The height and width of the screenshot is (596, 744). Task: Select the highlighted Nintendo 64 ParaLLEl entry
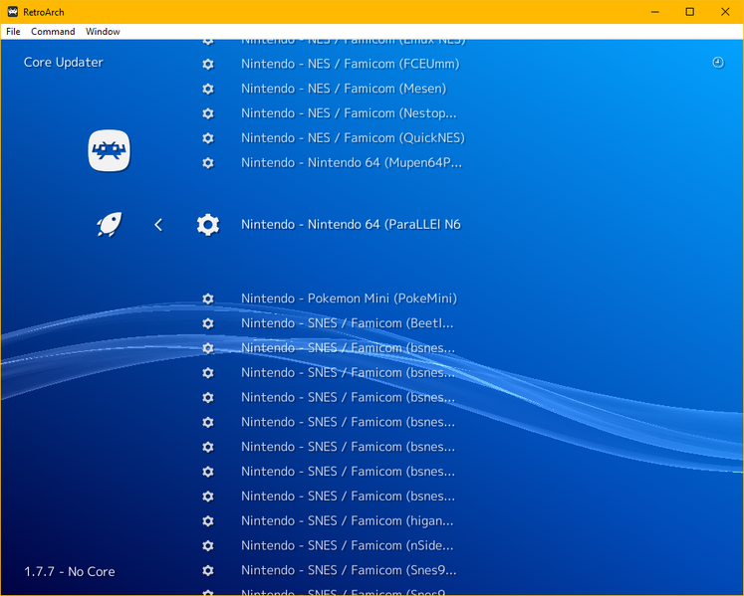pyautogui.click(x=350, y=225)
